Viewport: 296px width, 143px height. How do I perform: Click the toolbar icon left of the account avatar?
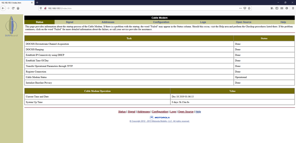pos(282,8)
